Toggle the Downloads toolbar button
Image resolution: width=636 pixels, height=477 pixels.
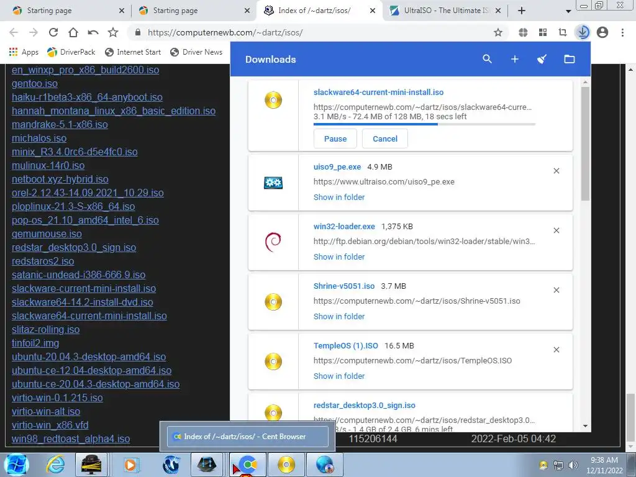[583, 32]
